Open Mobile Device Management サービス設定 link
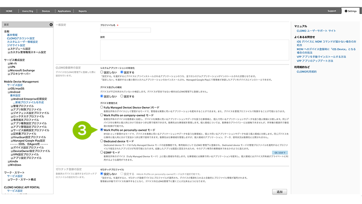 tap(15, 85)
